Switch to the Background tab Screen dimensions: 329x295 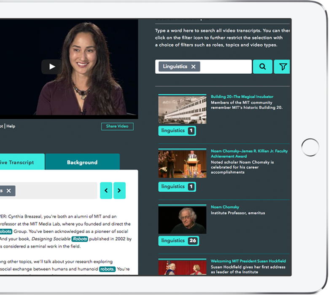coord(82,162)
